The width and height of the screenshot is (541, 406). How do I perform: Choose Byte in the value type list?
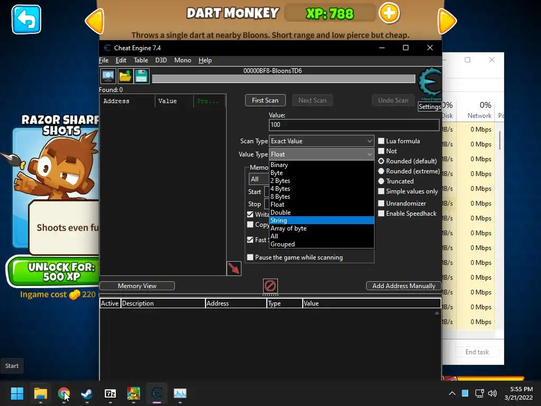pos(322,173)
